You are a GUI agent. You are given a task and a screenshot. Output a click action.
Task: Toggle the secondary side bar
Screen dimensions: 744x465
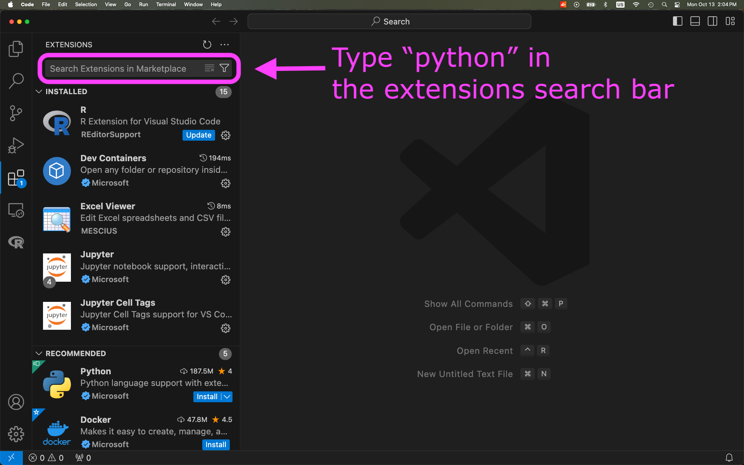click(x=712, y=21)
